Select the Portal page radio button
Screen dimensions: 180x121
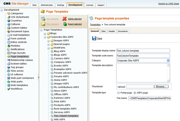(x=118, y=93)
